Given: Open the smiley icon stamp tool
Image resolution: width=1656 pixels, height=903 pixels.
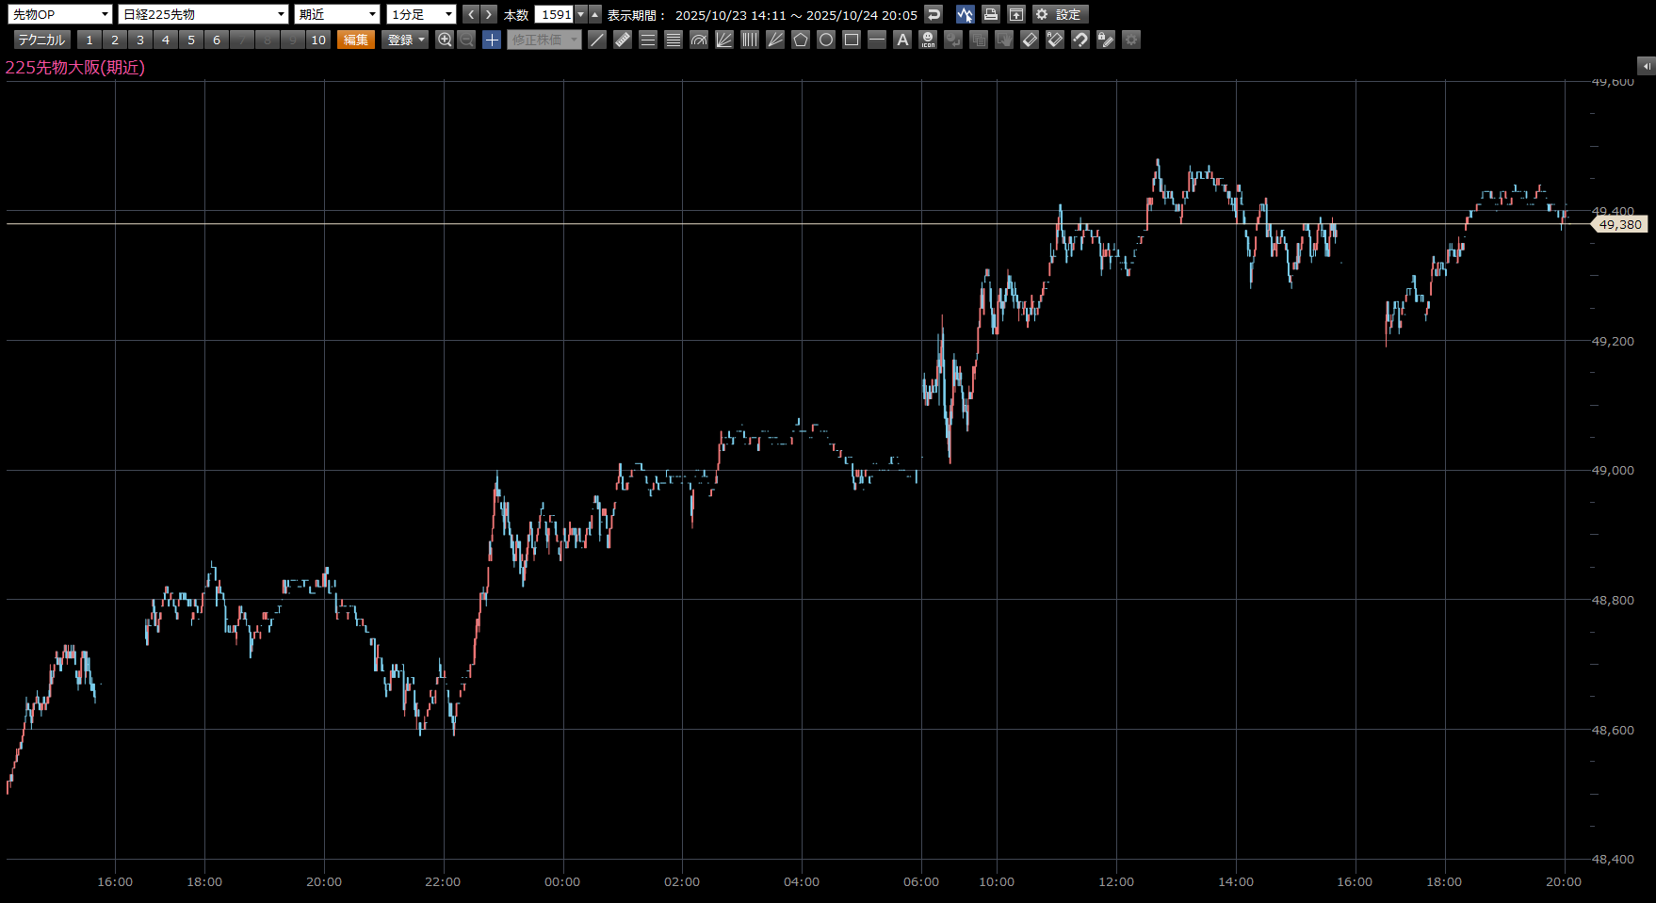Looking at the screenshot, I should click(928, 40).
